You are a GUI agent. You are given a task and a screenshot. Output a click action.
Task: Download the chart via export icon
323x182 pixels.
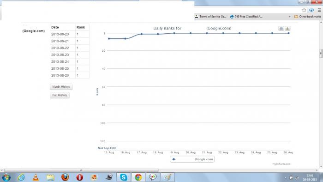click(287, 29)
